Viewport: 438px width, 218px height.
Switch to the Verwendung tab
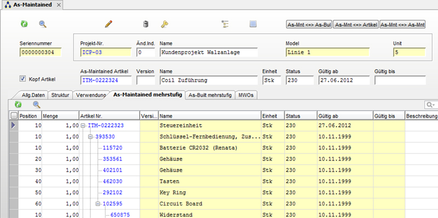tap(91, 95)
